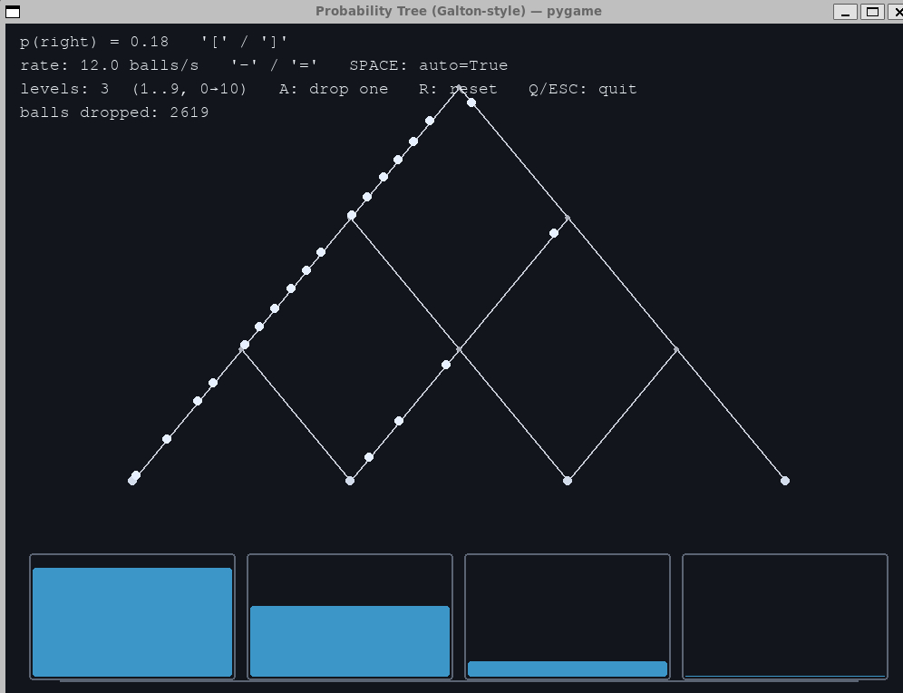The width and height of the screenshot is (903, 693).
Task: Minimize the Probability Tree window
Action: coord(845,12)
